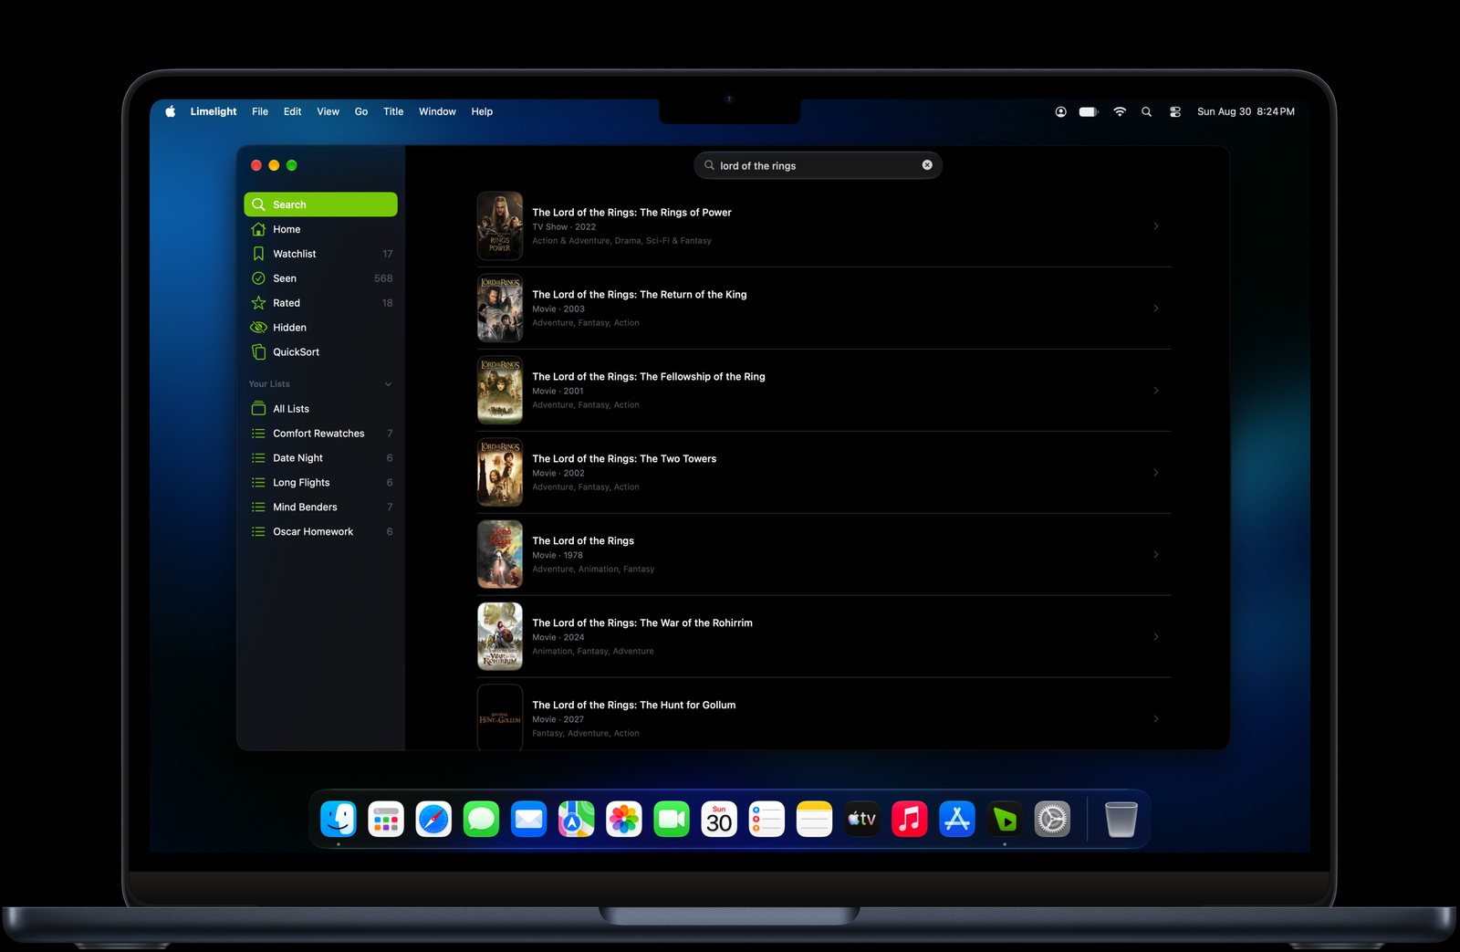Image resolution: width=1460 pixels, height=952 pixels.
Task: Collapse the Your Lists section chevron
Action: [x=388, y=384]
